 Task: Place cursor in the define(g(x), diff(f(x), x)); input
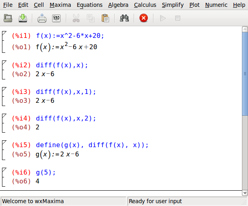pyautogui.click(x=92, y=145)
